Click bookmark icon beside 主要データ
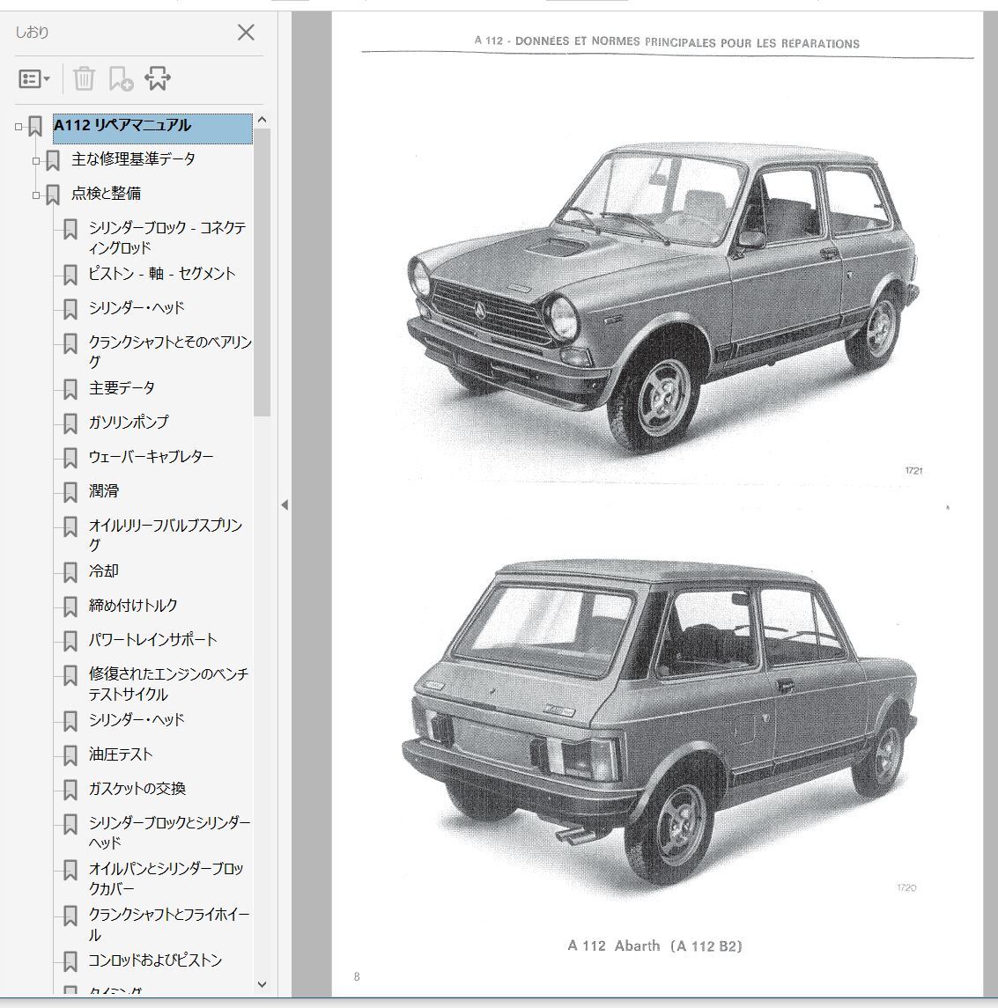Screen dimensions: 998x1008 [70, 390]
